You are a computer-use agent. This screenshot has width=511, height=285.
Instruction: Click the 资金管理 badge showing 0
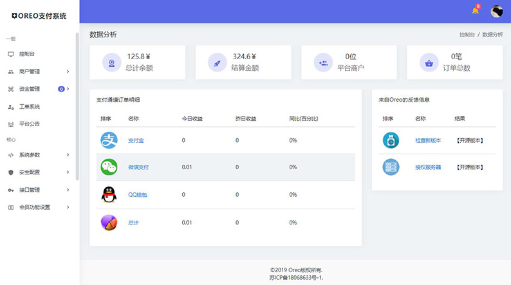61,89
